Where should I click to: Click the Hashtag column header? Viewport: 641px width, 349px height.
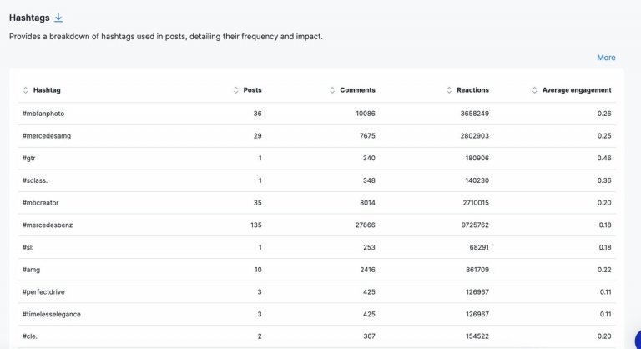(47, 90)
